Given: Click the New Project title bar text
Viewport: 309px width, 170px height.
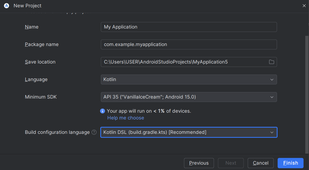Looking at the screenshot, I should (x=27, y=6).
